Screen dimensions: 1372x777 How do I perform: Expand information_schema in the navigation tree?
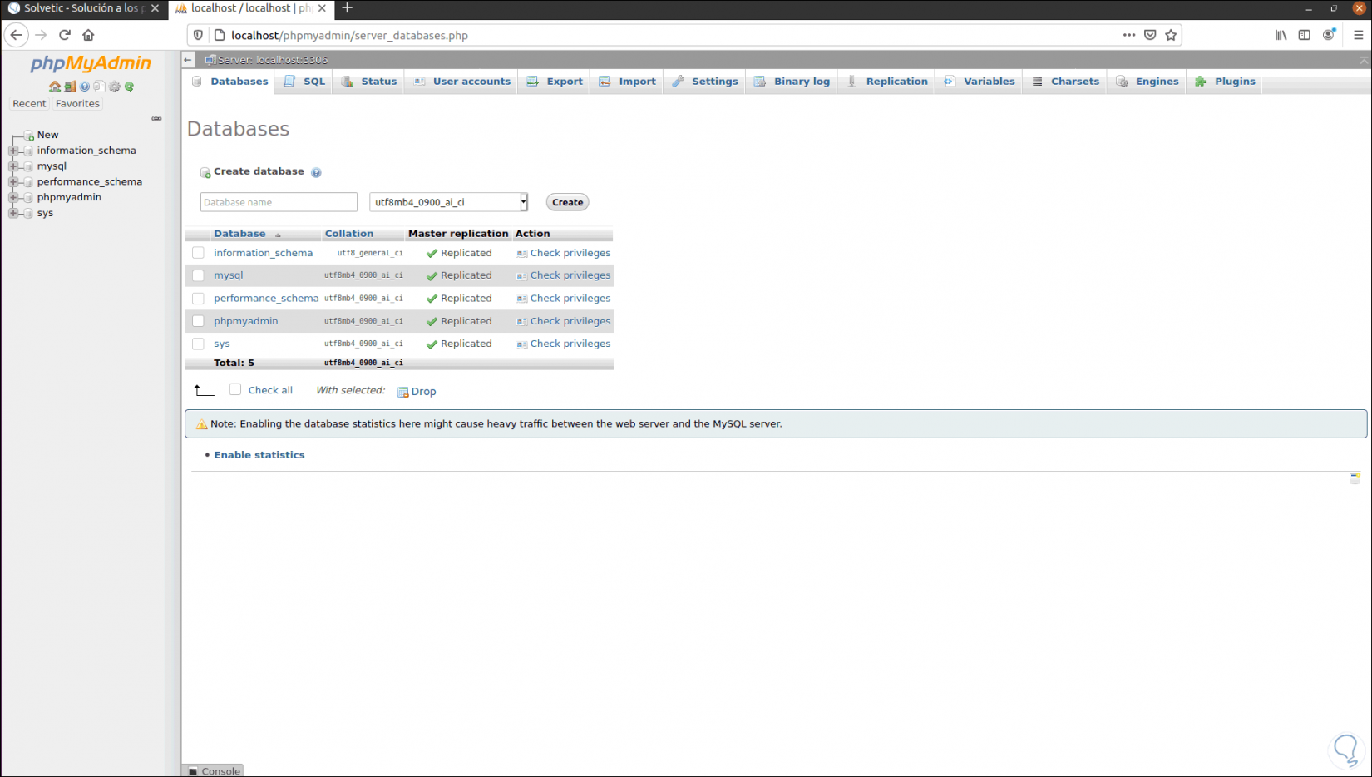(13, 151)
